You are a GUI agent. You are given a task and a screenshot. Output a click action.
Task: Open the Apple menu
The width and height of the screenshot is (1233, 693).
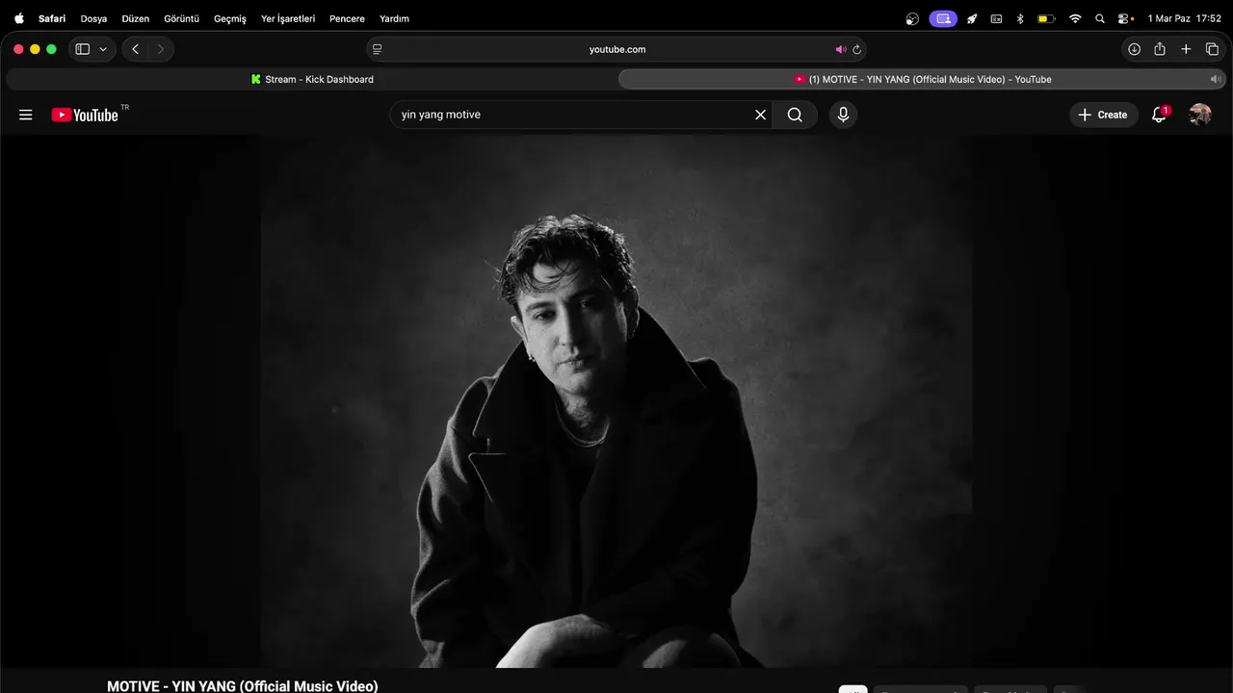(x=19, y=18)
